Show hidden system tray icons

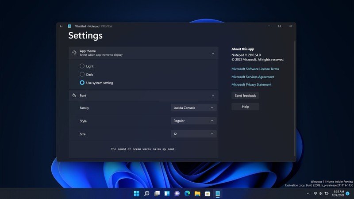[308, 194]
